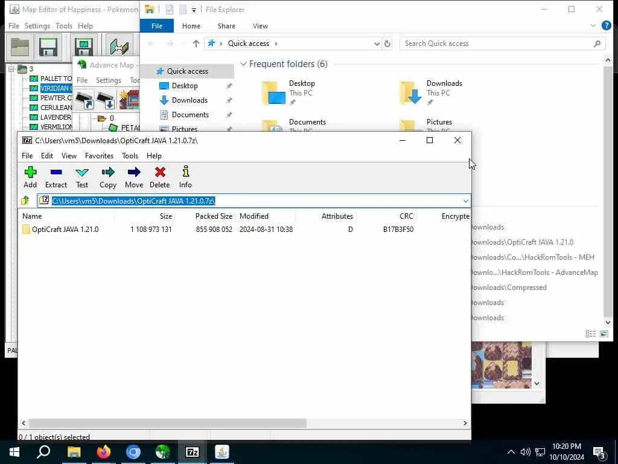The width and height of the screenshot is (618, 464).
Task: Click the red Delete icon in 7-Zip
Action: pyautogui.click(x=159, y=177)
